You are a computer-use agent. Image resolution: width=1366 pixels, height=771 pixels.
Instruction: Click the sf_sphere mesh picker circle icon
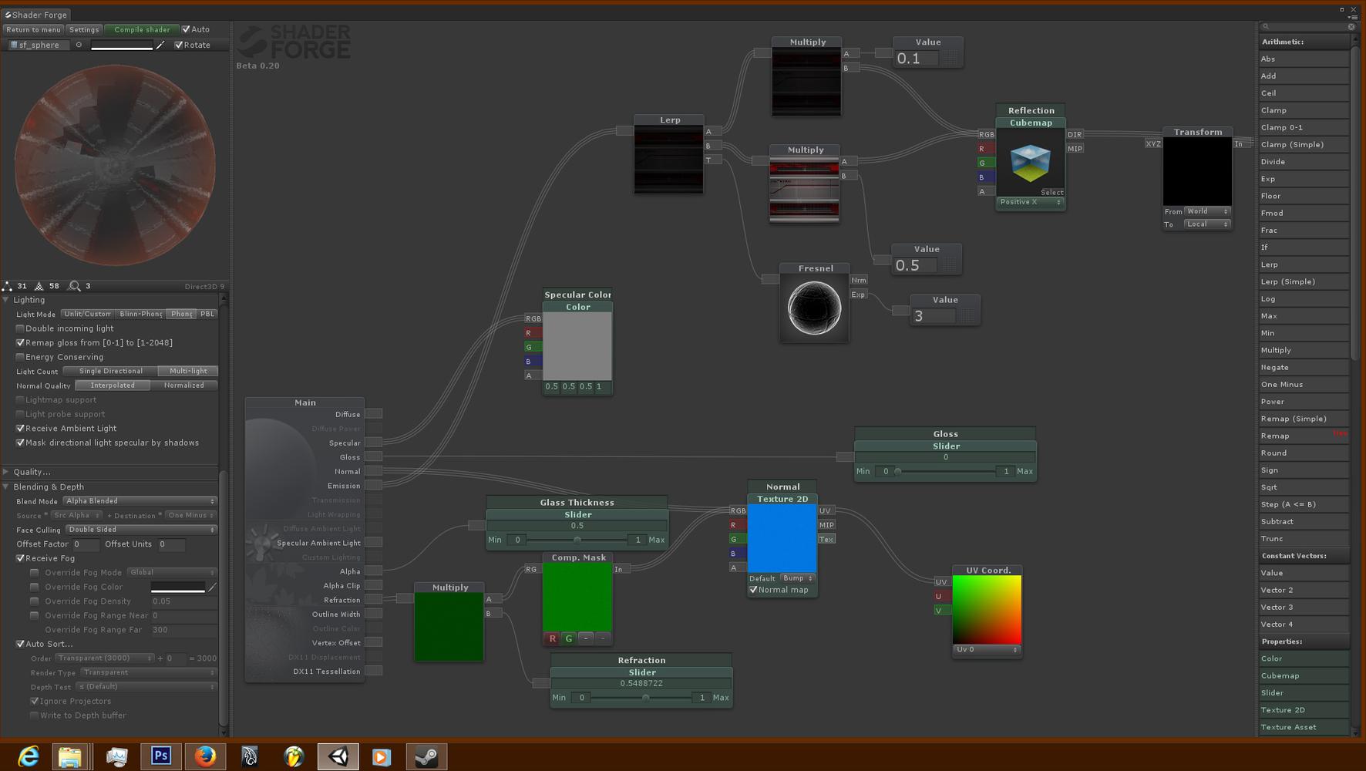79,45
